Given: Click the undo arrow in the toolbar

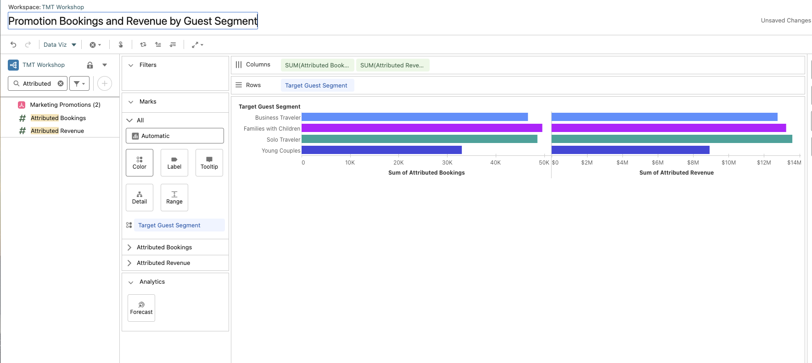Looking at the screenshot, I should pyautogui.click(x=13, y=44).
